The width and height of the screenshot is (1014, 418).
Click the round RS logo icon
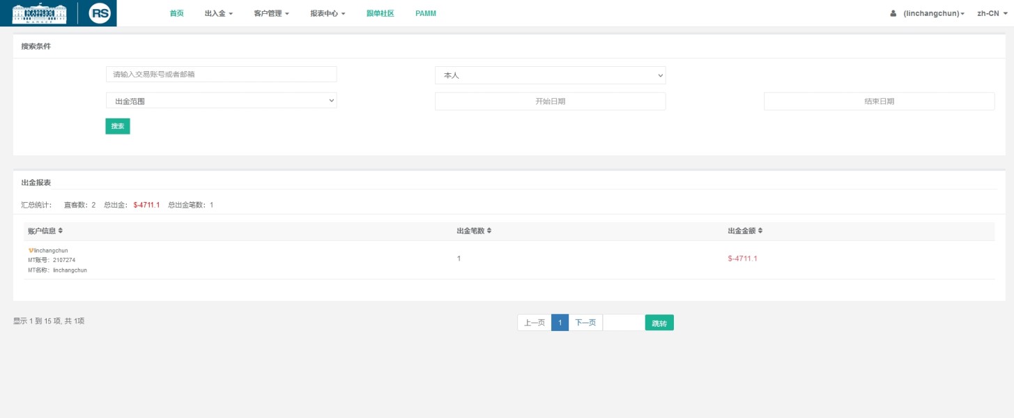click(x=100, y=13)
